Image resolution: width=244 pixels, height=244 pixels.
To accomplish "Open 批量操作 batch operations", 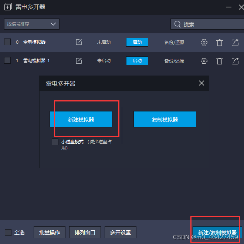I will pos(50,232).
